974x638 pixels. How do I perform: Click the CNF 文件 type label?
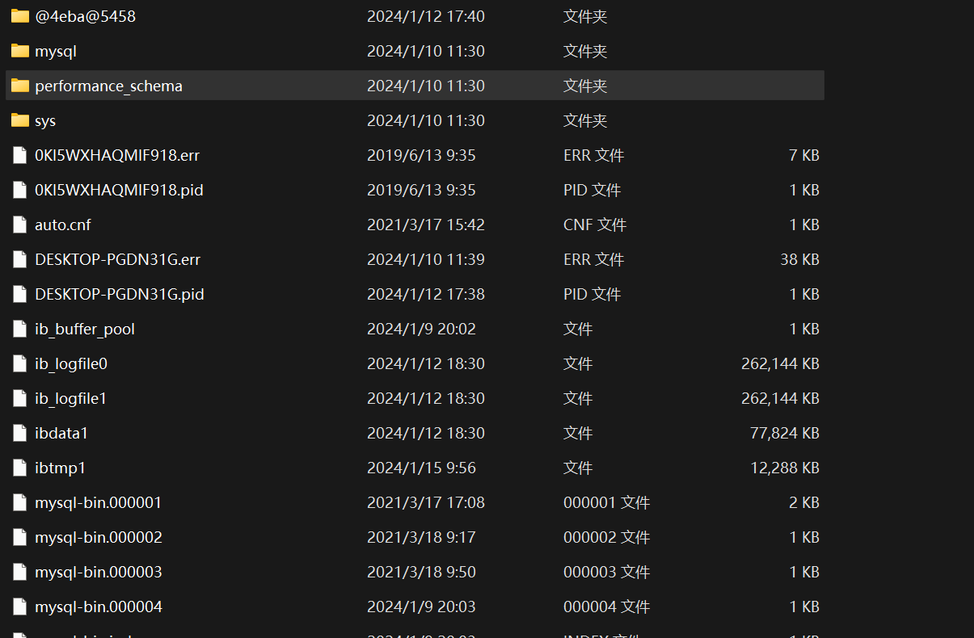[595, 225]
